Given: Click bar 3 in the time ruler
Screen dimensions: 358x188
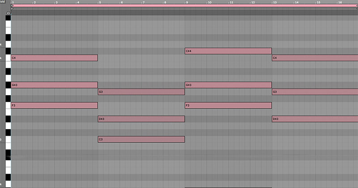Looking at the screenshot, I should [x=56, y=2].
